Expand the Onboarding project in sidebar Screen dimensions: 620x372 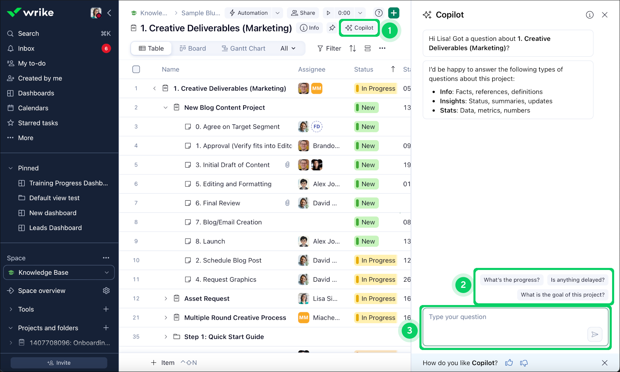pos(11,343)
